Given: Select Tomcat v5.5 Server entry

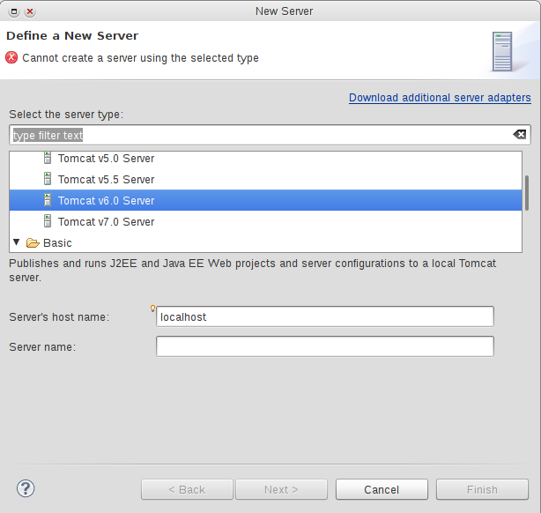Looking at the screenshot, I should tap(265, 179).
